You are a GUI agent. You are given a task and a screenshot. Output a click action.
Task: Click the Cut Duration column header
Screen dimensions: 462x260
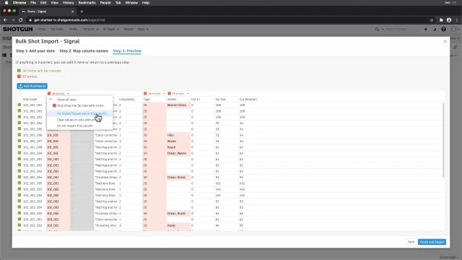(x=248, y=100)
